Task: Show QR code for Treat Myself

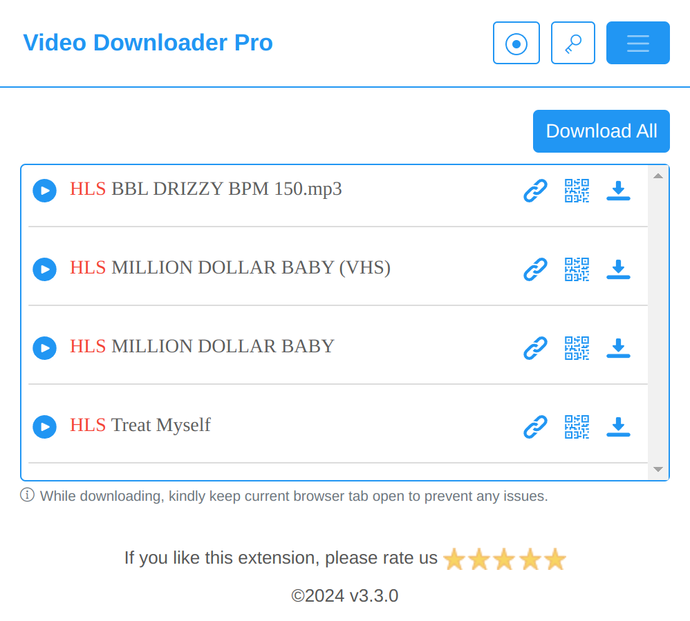Action: 577,426
